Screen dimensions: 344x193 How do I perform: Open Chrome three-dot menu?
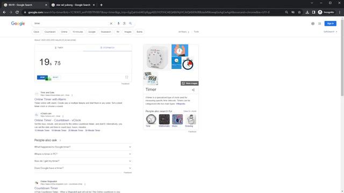click(339, 12)
